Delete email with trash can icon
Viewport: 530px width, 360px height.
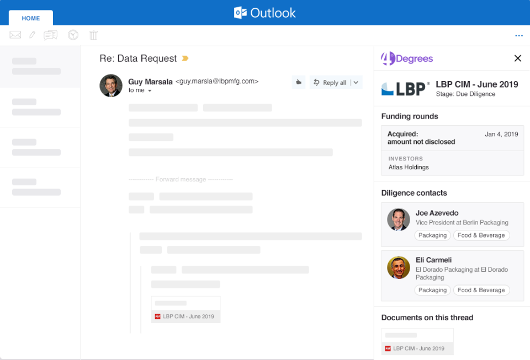(x=94, y=35)
